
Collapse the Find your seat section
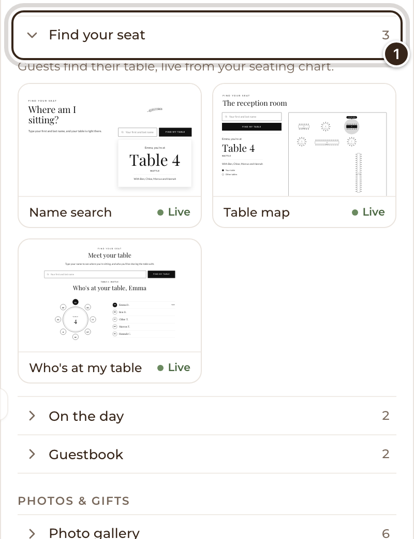(206, 35)
